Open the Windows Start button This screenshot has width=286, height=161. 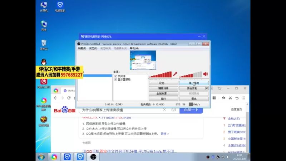coord(41,157)
